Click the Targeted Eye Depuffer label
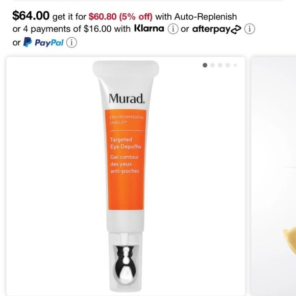Image resolution: width=296 pixels, height=296 pixels. [126, 143]
